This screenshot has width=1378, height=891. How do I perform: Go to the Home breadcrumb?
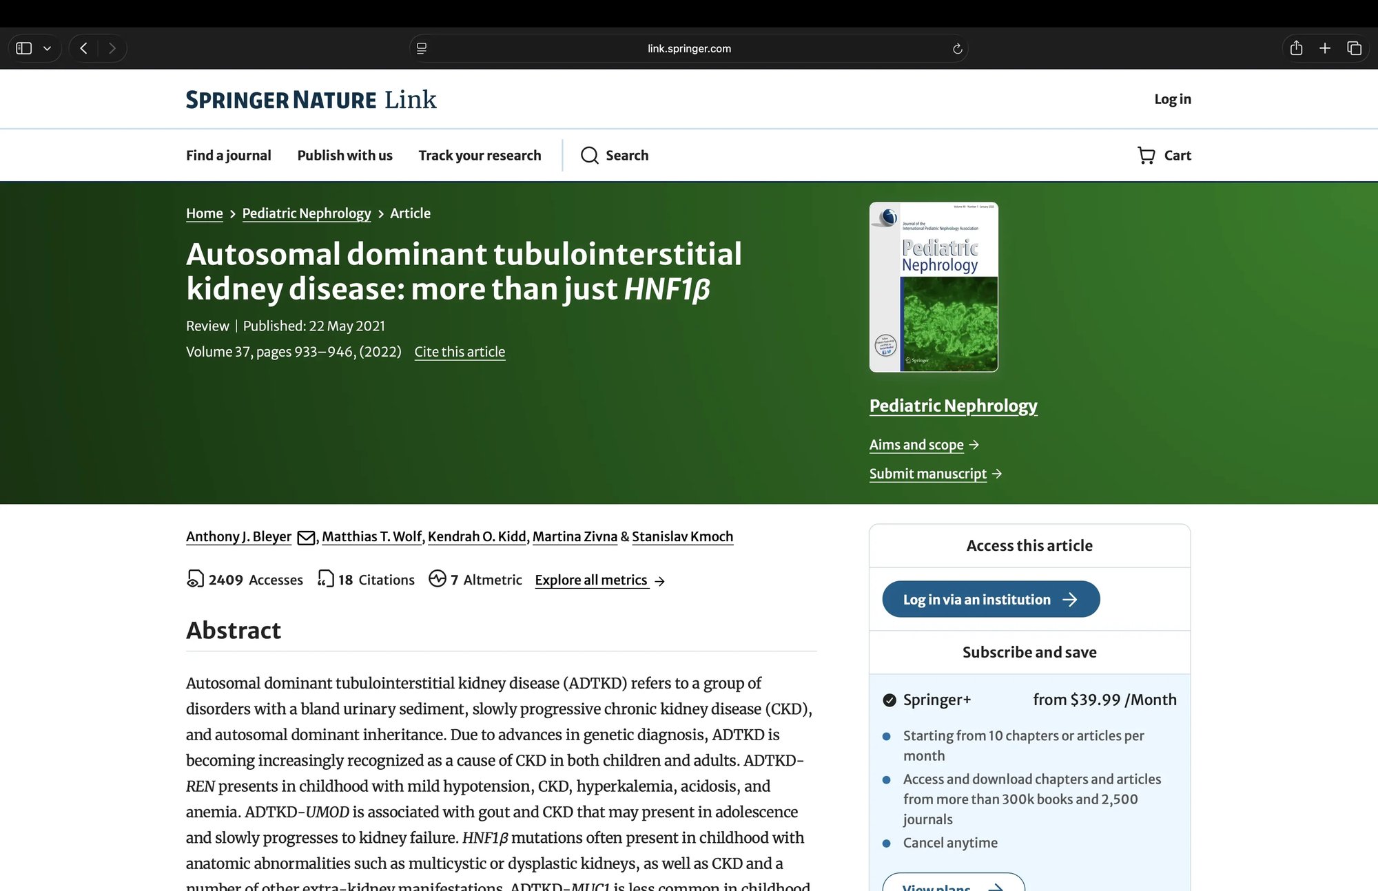pos(205,213)
